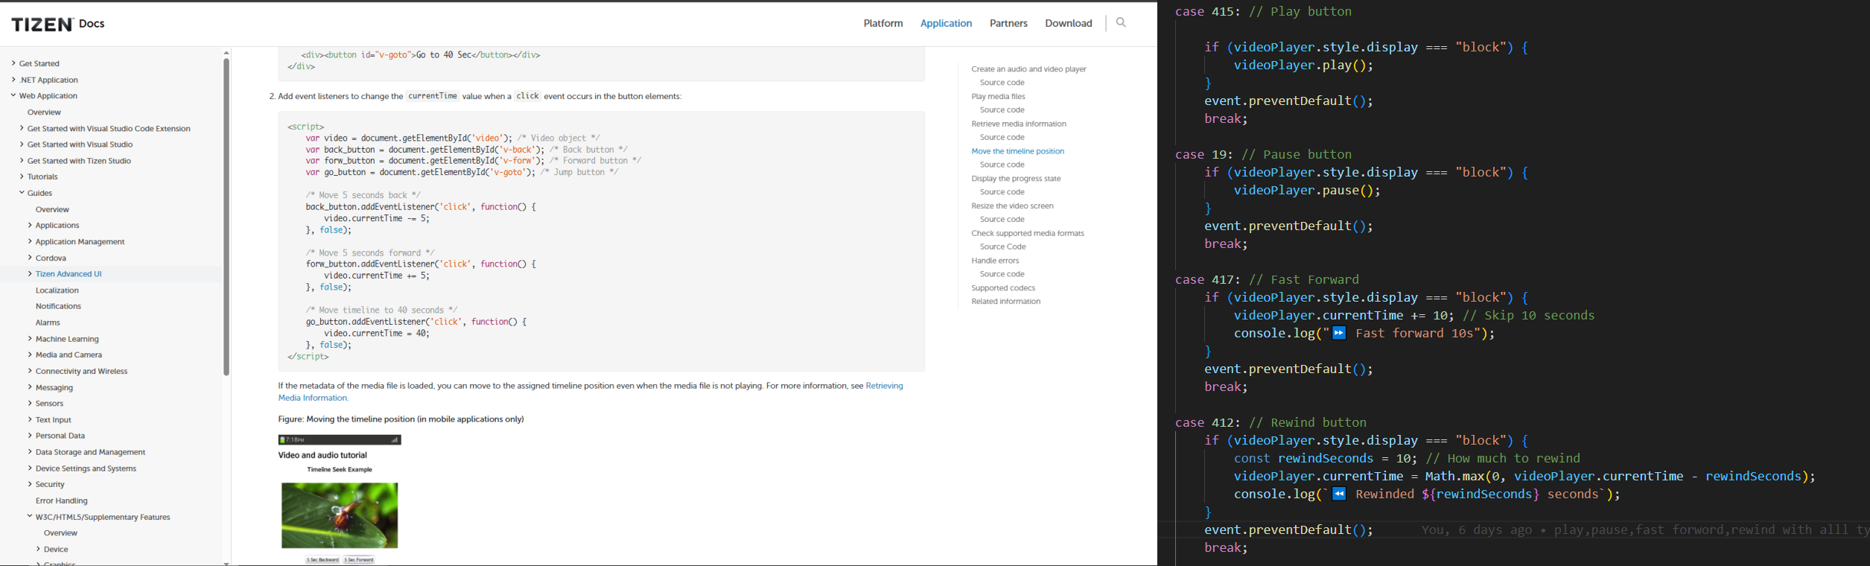
Task: Jump to Create an audio and video player
Action: pyautogui.click(x=1028, y=69)
